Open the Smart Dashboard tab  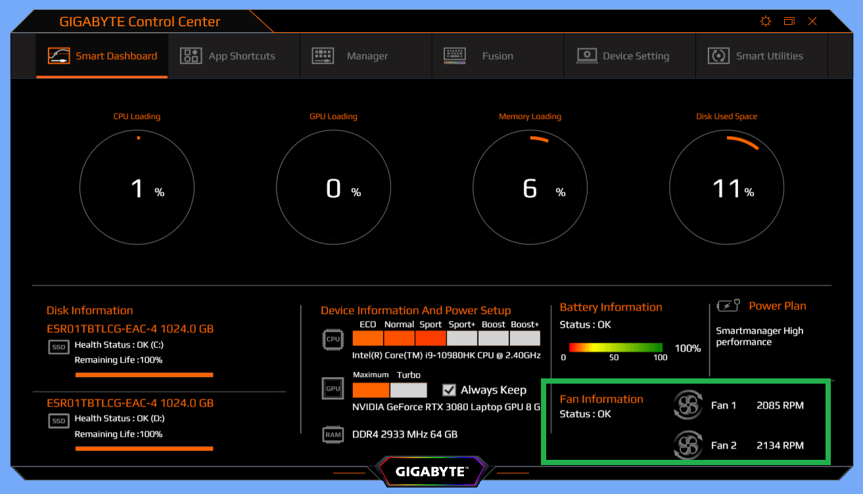[102, 56]
